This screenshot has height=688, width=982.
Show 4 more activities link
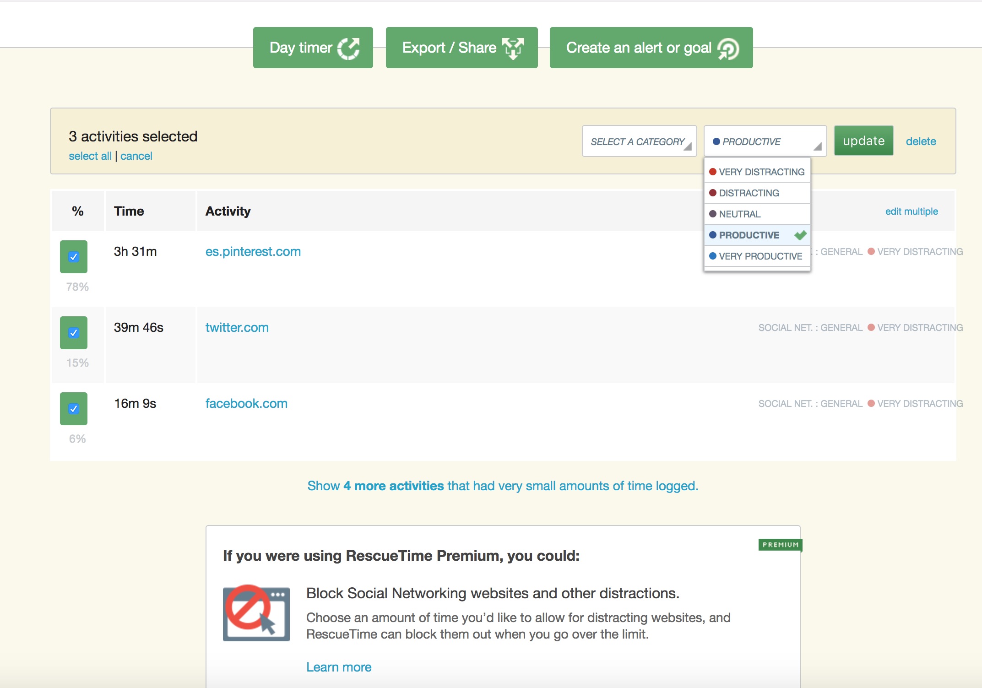503,486
